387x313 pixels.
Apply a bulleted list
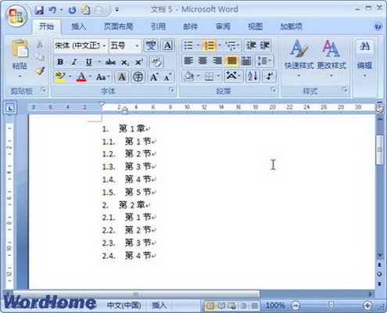188,45
